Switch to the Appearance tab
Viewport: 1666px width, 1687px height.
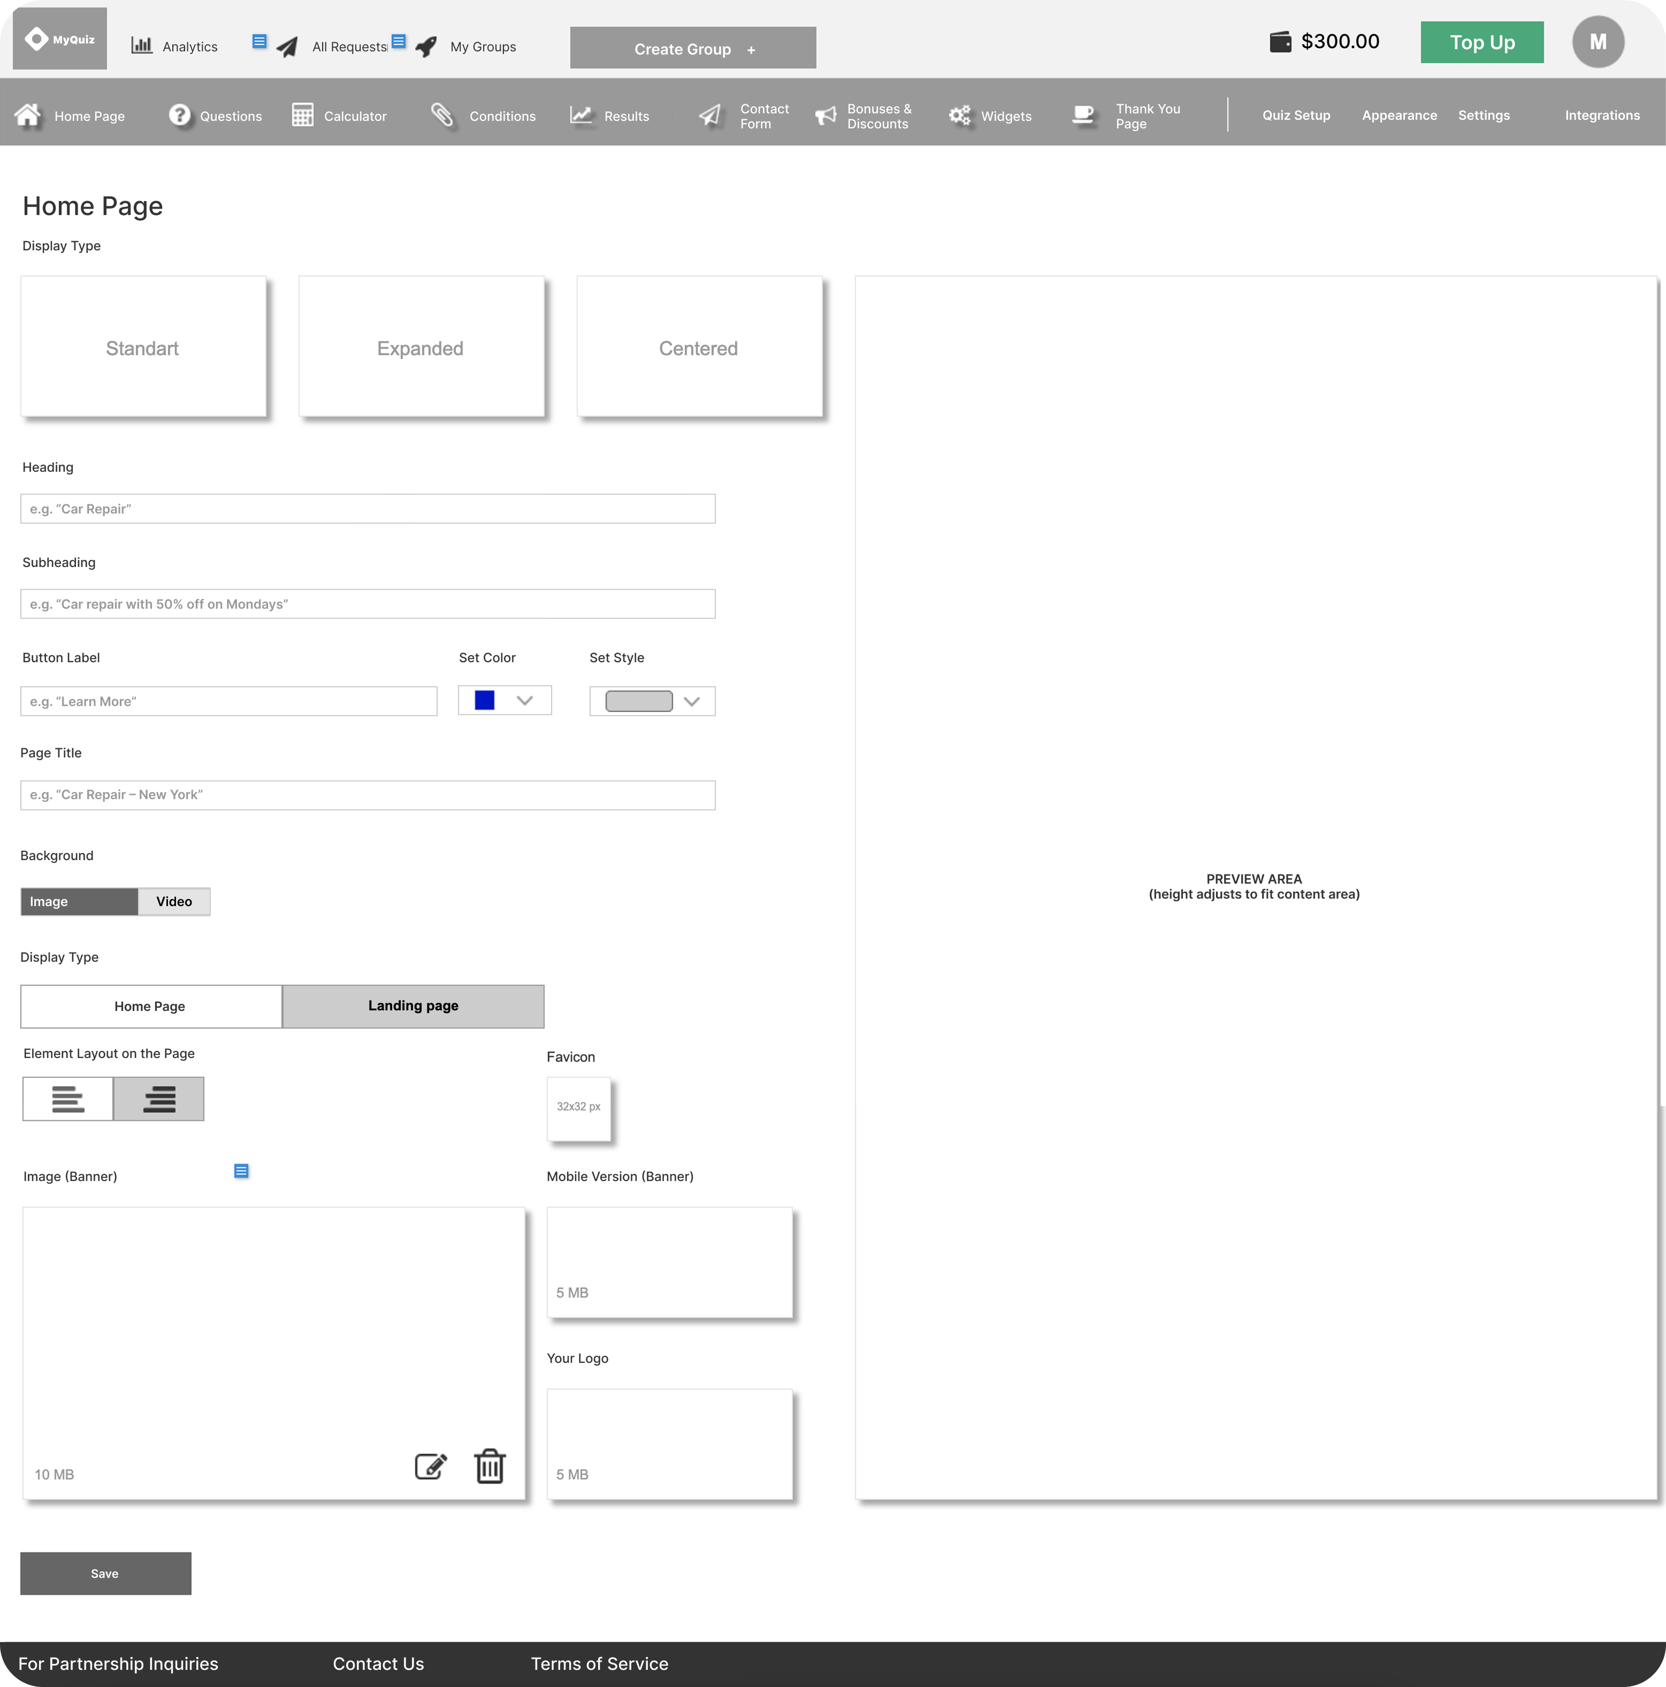(x=1398, y=115)
